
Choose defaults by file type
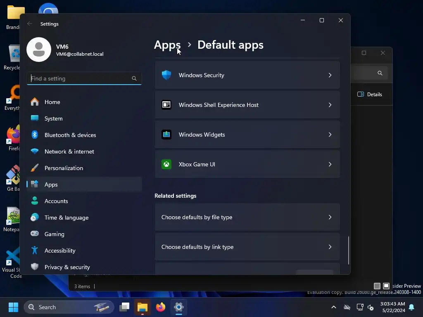click(x=247, y=217)
